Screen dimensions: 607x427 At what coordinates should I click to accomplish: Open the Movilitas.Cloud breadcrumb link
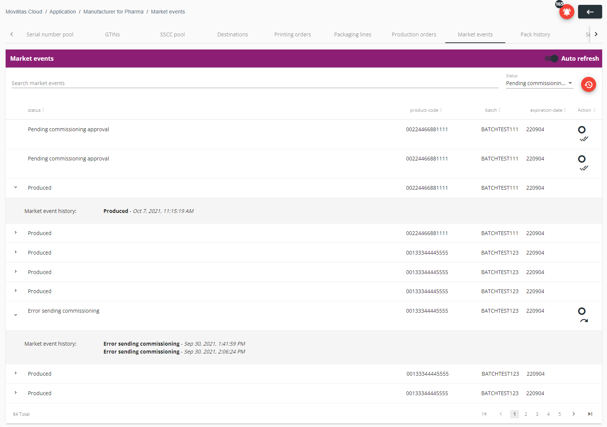click(x=24, y=12)
